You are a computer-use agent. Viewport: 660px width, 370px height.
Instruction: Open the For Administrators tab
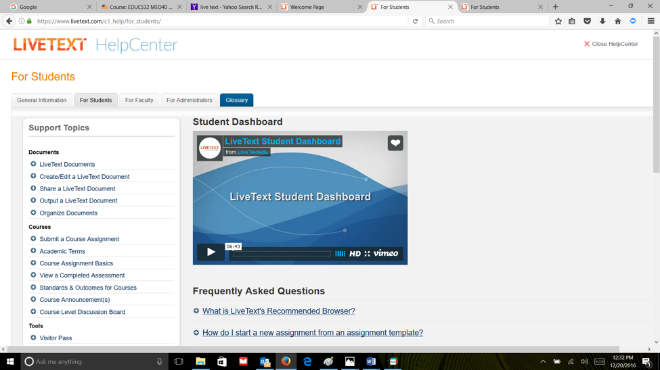click(189, 100)
